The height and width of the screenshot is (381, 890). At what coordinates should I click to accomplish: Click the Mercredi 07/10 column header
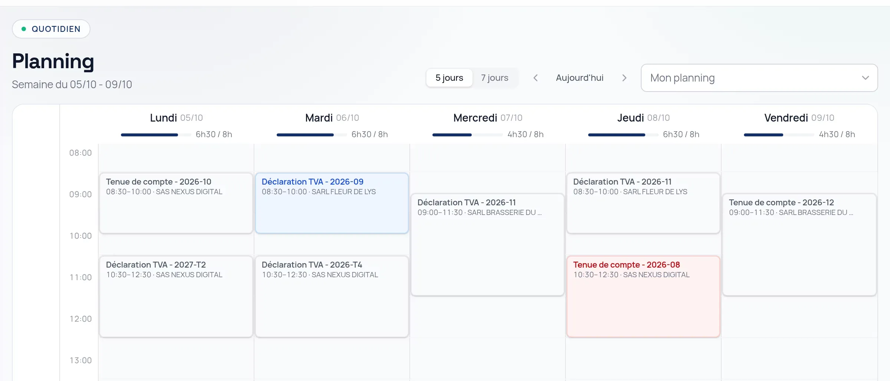[488, 118]
